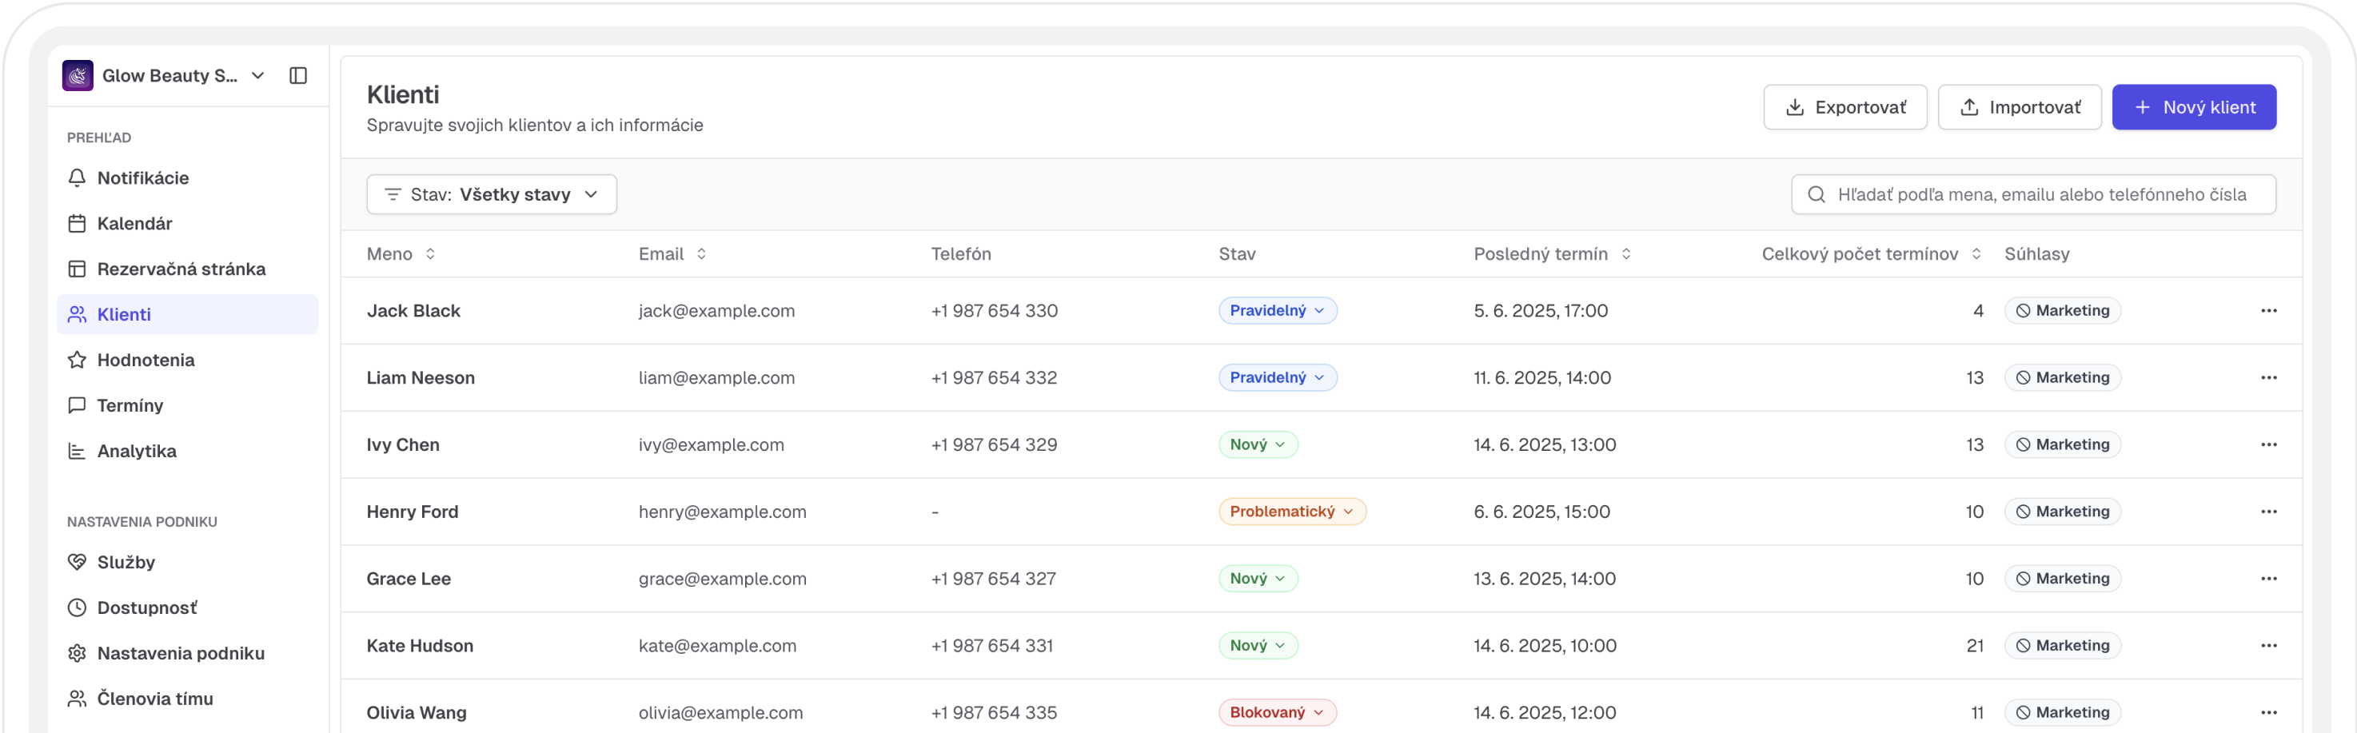Click the Exportovať button
This screenshot has height=733, width=2357.
click(1845, 107)
